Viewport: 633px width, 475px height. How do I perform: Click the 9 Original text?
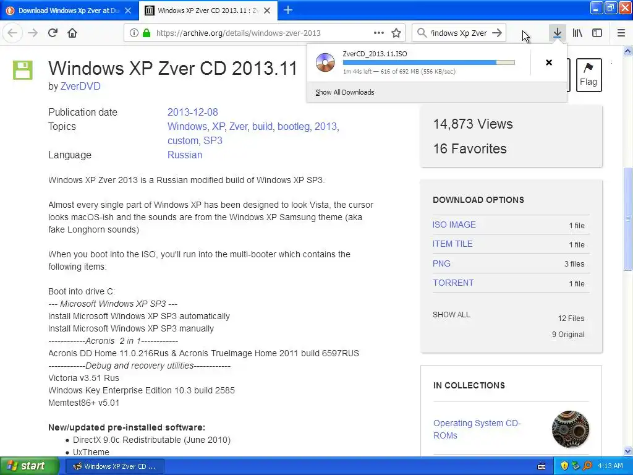[568, 335]
